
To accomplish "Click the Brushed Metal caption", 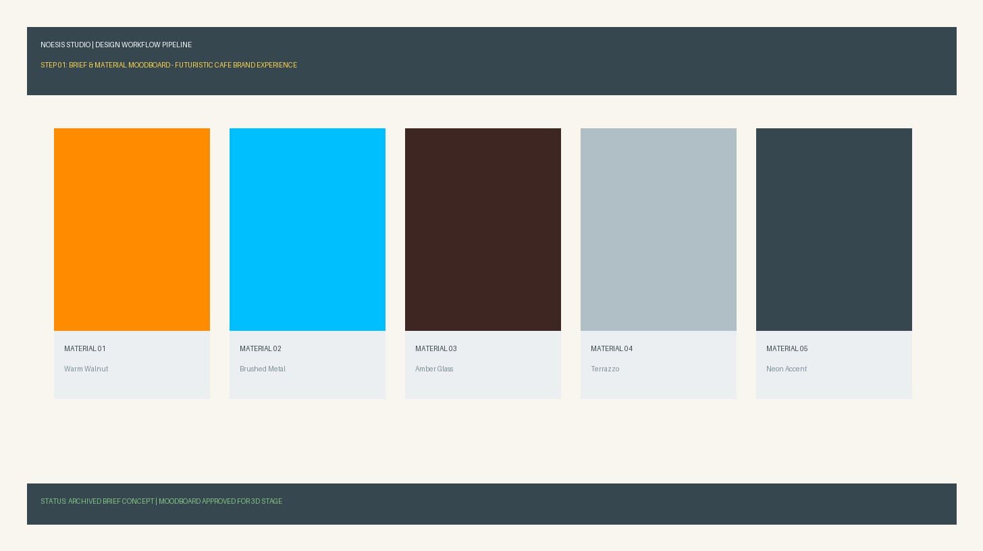I will (263, 369).
